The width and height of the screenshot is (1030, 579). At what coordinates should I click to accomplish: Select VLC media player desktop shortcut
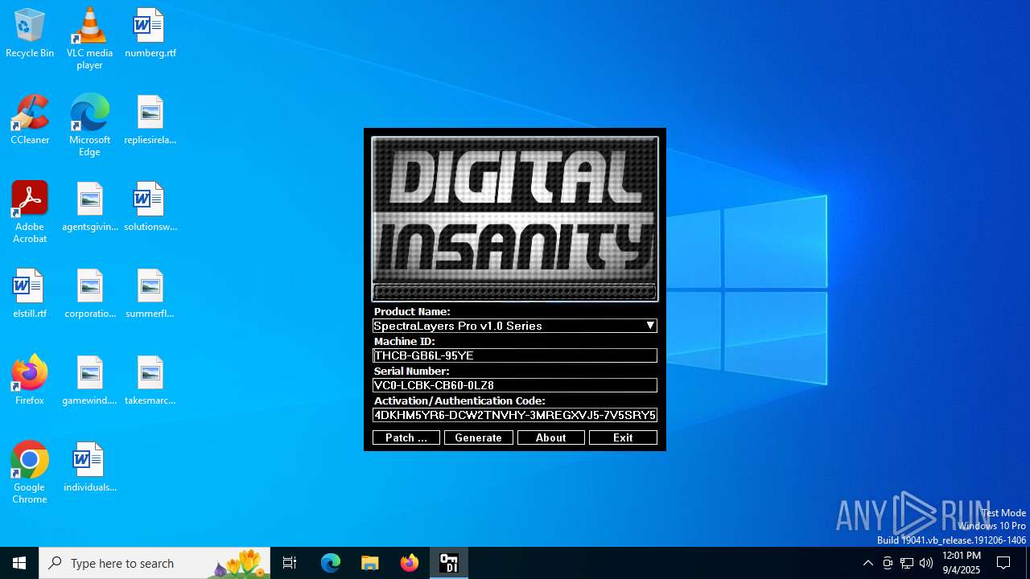pos(89,39)
